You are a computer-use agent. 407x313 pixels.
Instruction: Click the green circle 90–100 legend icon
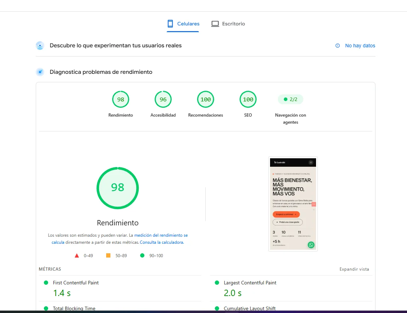[142, 255]
